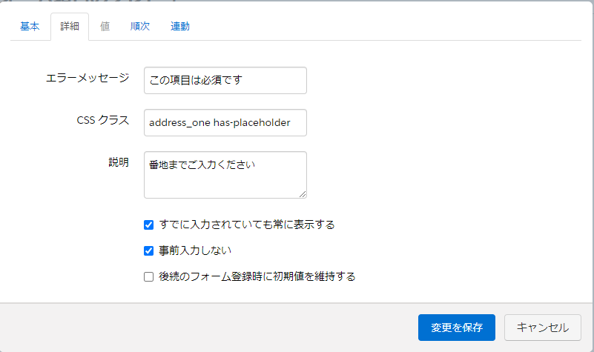594x352 pixels.
Task: Select the 詳細 tab
Action: click(x=70, y=27)
